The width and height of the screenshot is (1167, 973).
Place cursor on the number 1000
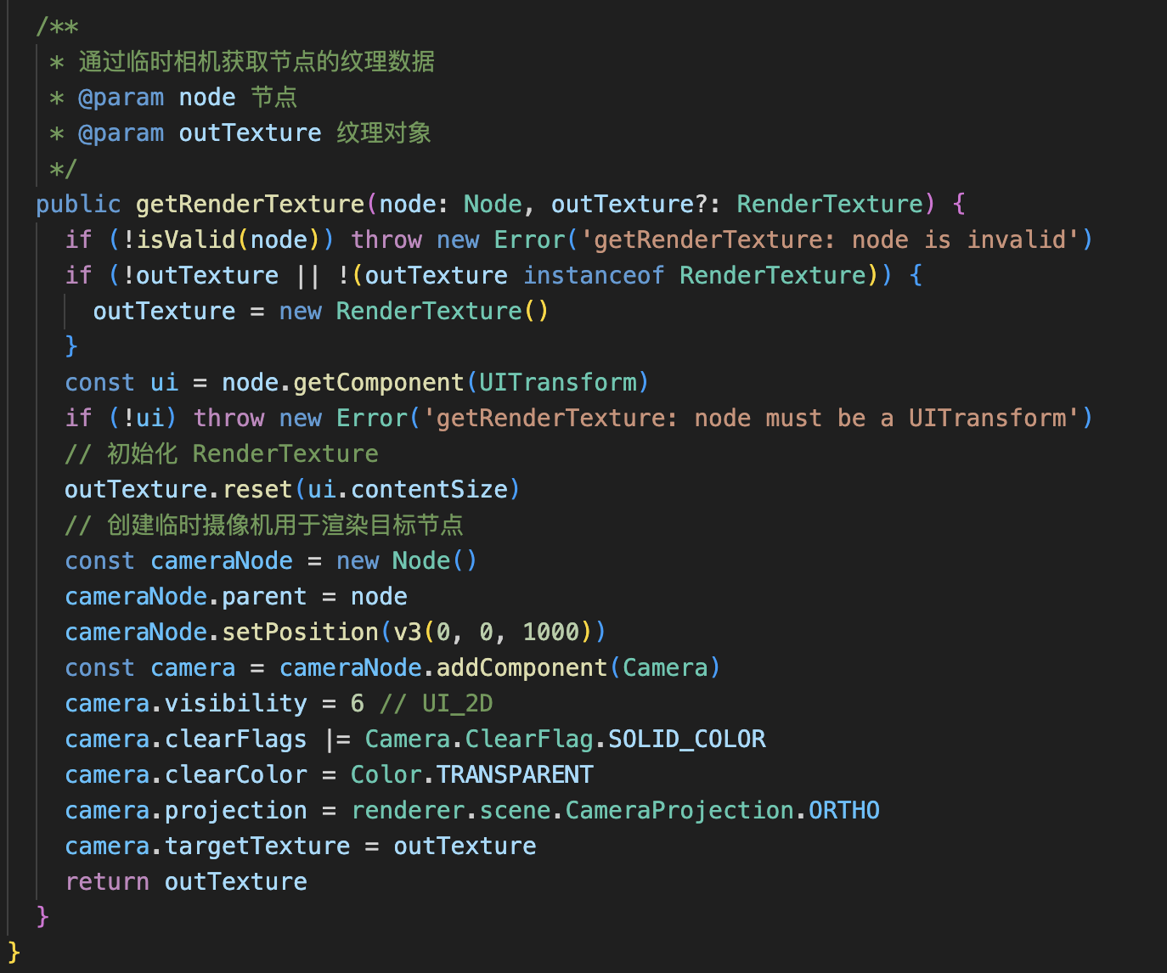(x=550, y=633)
